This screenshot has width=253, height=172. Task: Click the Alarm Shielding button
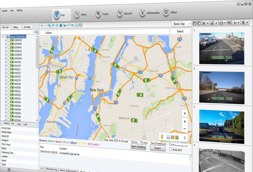point(138,147)
